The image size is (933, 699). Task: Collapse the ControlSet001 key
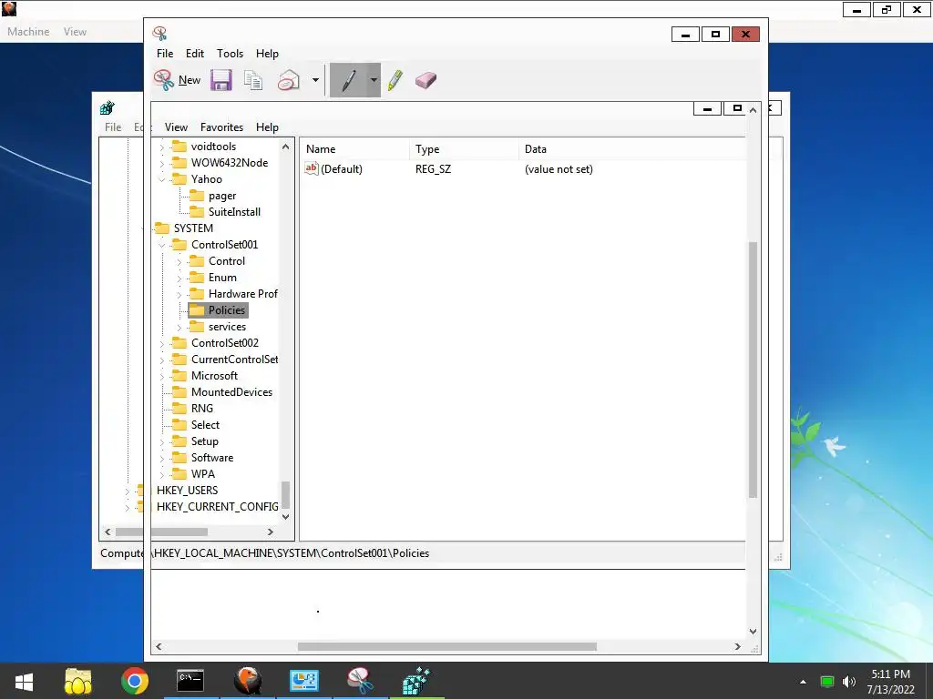pyautogui.click(x=162, y=245)
